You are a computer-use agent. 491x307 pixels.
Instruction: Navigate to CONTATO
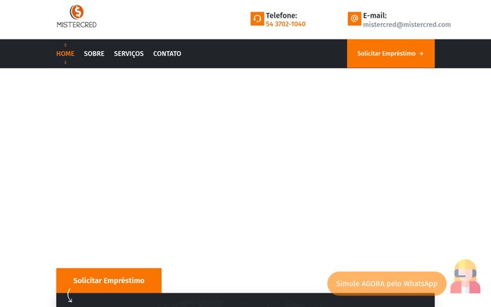point(167,54)
